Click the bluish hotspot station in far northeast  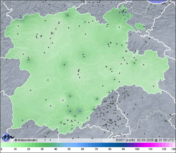point(125,12)
